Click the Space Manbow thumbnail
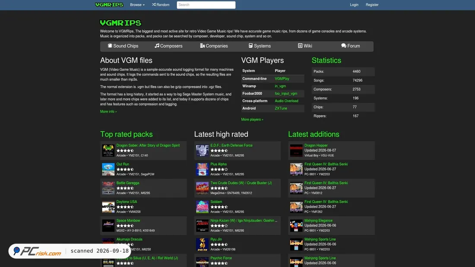The image size is (475, 267). point(108,226)
